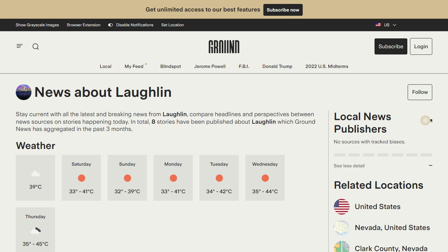Screen dimensions: 448x252
Task: Click Tuesday's sunny weather icon
Action: point(219,178)
